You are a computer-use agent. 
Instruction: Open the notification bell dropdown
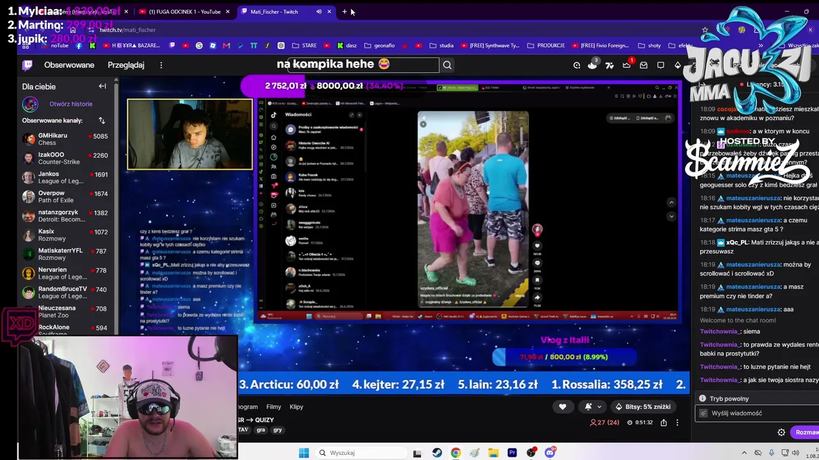coord(593,406)
